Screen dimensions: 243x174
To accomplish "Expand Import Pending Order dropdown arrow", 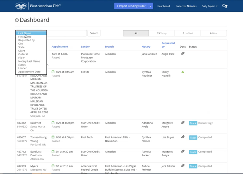I will (150, 6).
